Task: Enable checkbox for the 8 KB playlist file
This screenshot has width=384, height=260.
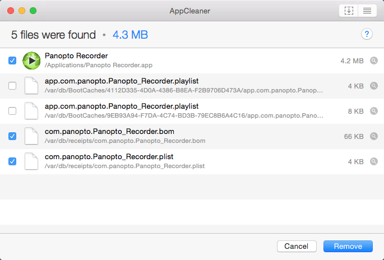Action: (12, 111)
